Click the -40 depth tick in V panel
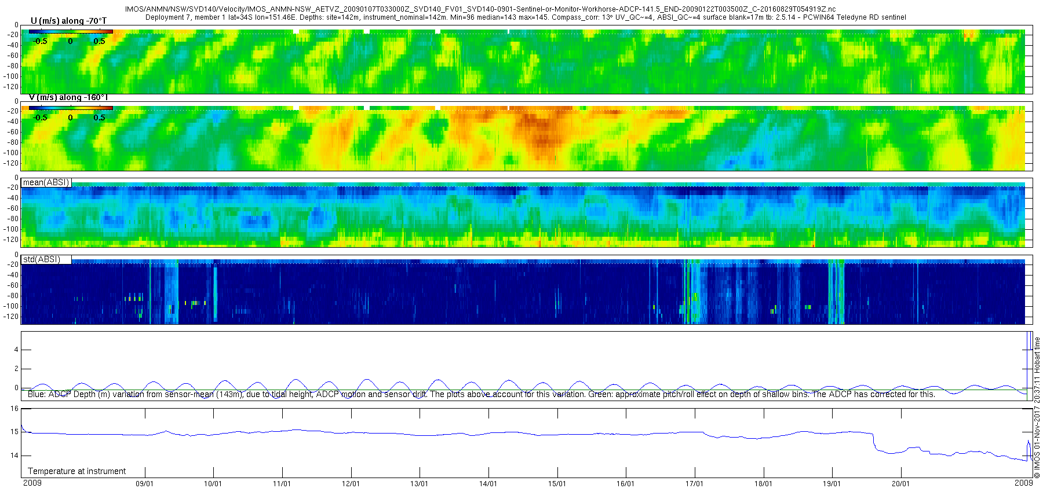The height and width of the screenshot is (492, 1043). [13, 122]
